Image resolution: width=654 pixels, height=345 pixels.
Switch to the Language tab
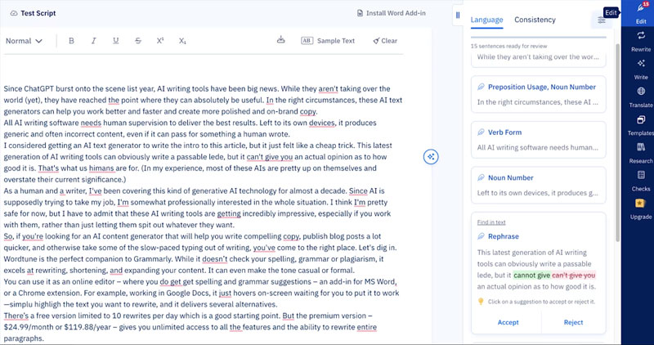(x=486, y=20)
